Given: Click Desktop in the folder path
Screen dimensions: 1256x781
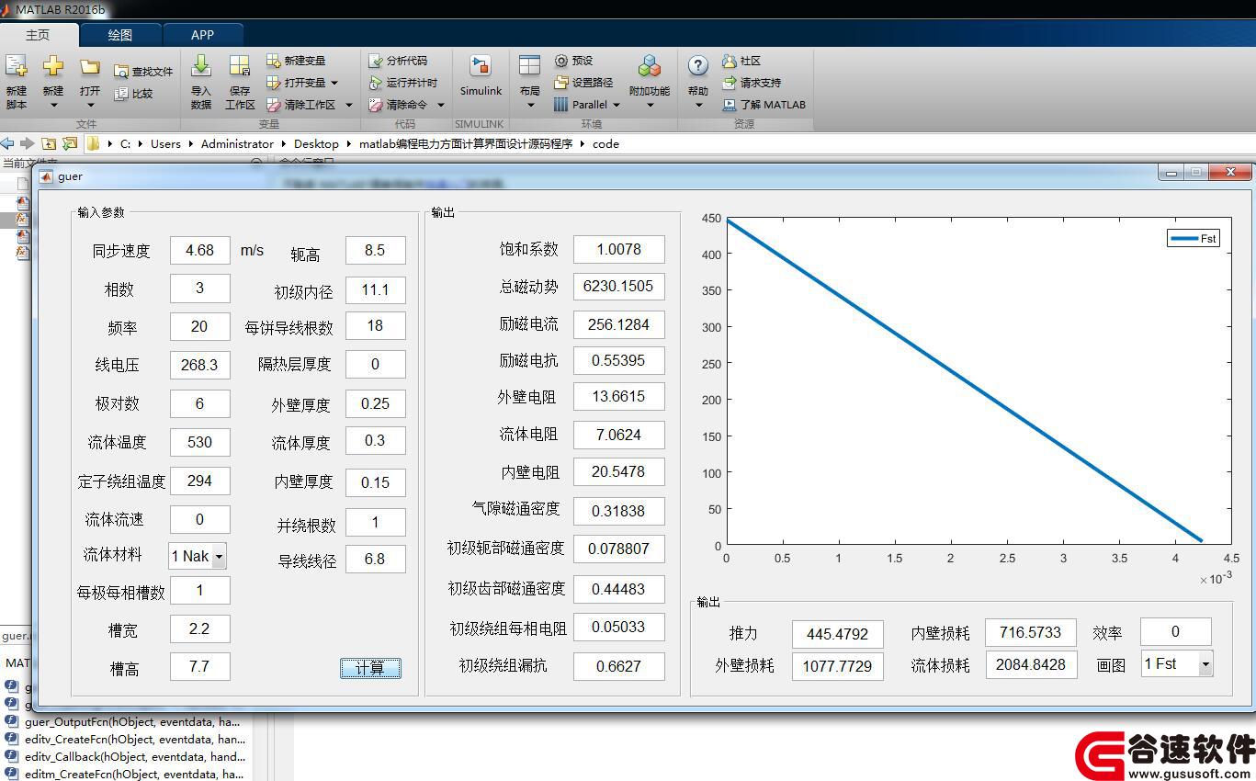Looking at the screenshot, I should tap(316, 143).
